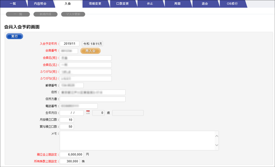Viewport: 275px width, 167px height.
Task: Open the 内容照会 tab
Action: pyautogui.click(x=40, y=4)
